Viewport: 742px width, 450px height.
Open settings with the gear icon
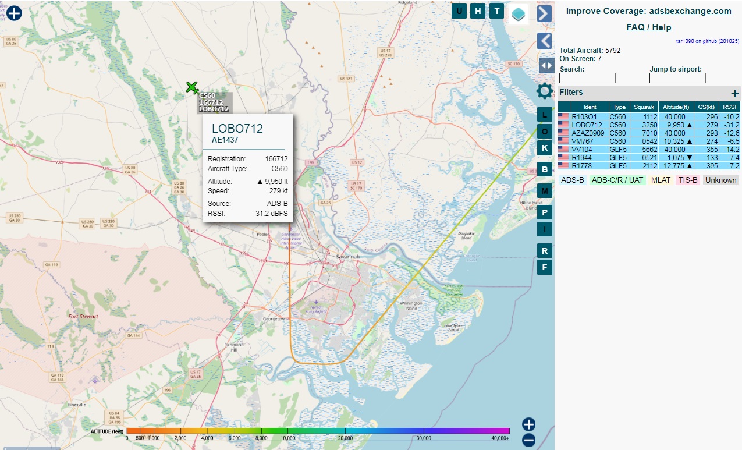(545, 91)
